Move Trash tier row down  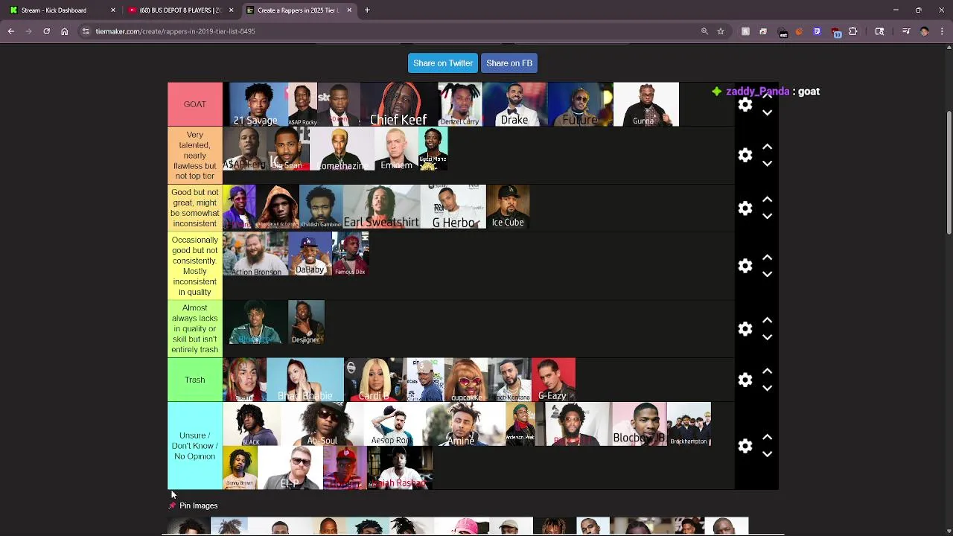click(767, 389)
